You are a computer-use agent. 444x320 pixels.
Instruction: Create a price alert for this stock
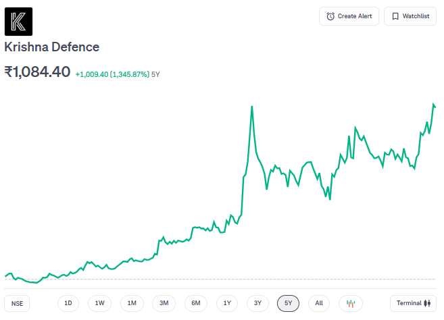click(x=349, y=16)
